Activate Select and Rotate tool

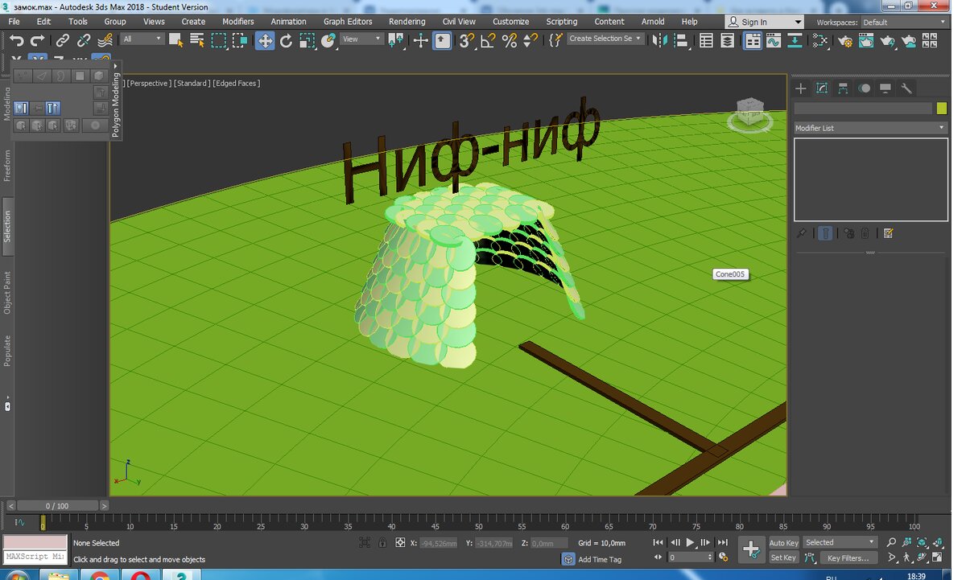[x=286, y=40]
